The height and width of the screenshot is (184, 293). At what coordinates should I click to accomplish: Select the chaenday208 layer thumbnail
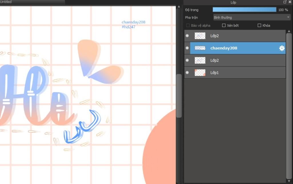click(x=200, y=48)
